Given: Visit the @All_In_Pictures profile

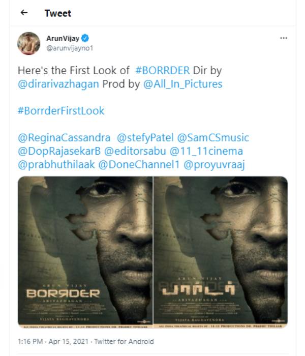Looking at the screenshot, I should tap(182, 84).
